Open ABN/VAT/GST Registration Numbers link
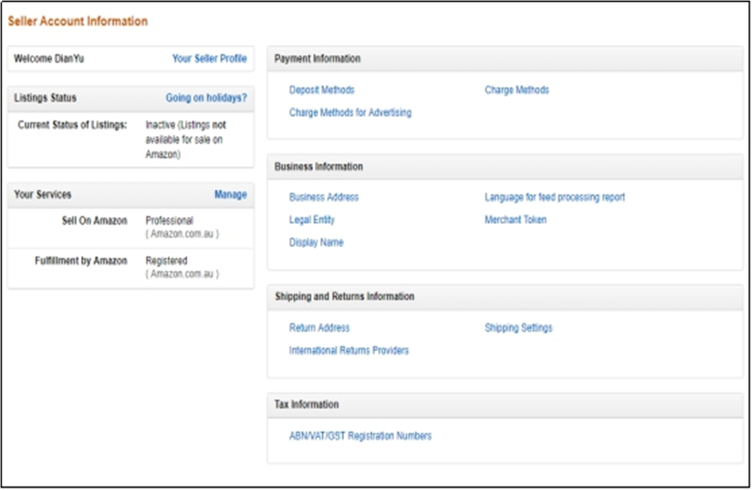Viewport: 752px width, 490px height. 360,436
